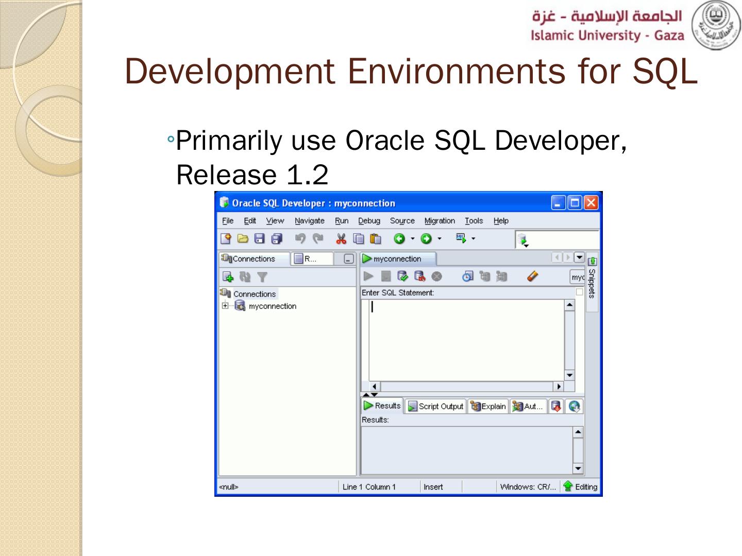742x556 pixels.
Task: Minimize the Connections panel
Action: (x=349, y=259)
